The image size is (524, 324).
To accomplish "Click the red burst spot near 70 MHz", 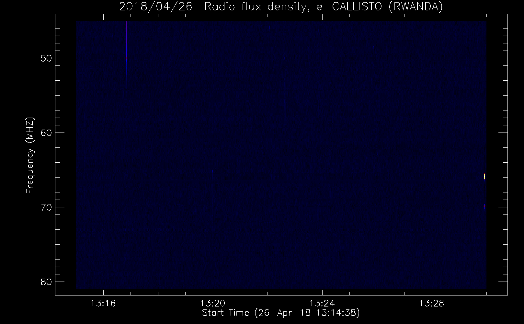I will click(x=484, y=206).
